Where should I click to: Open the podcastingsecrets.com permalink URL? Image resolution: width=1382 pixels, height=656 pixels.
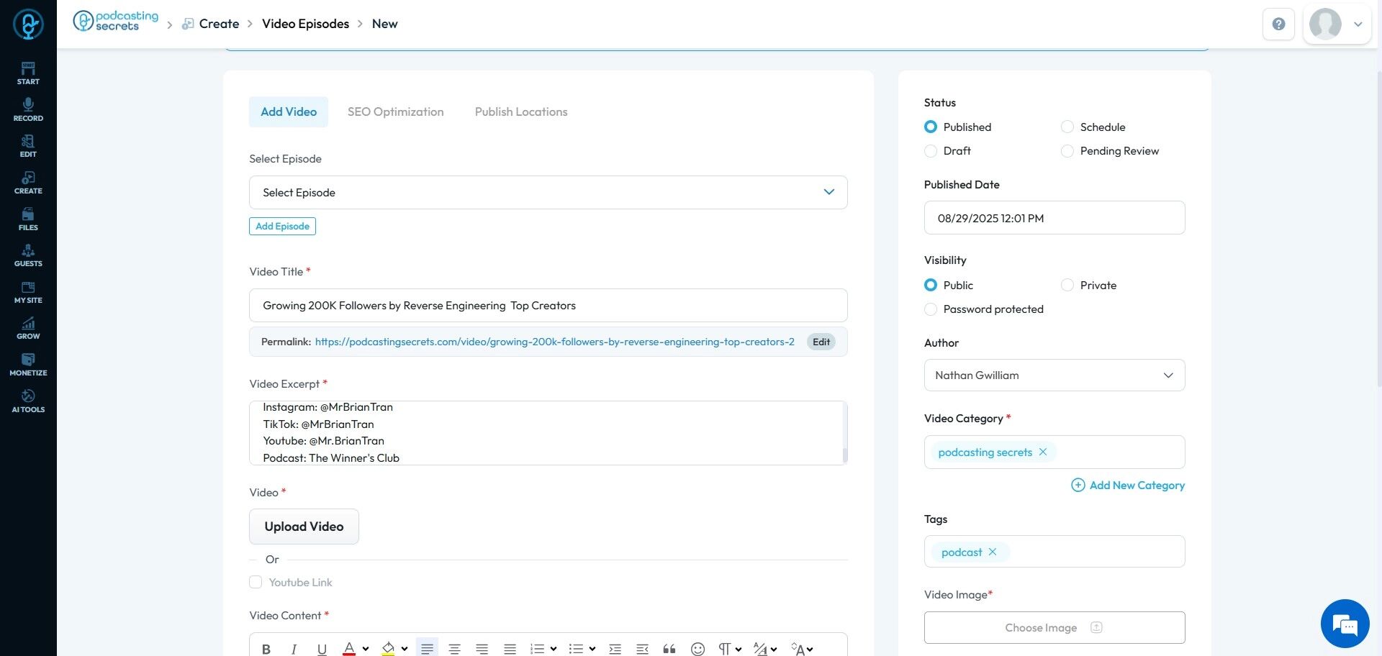click(555, 342)
